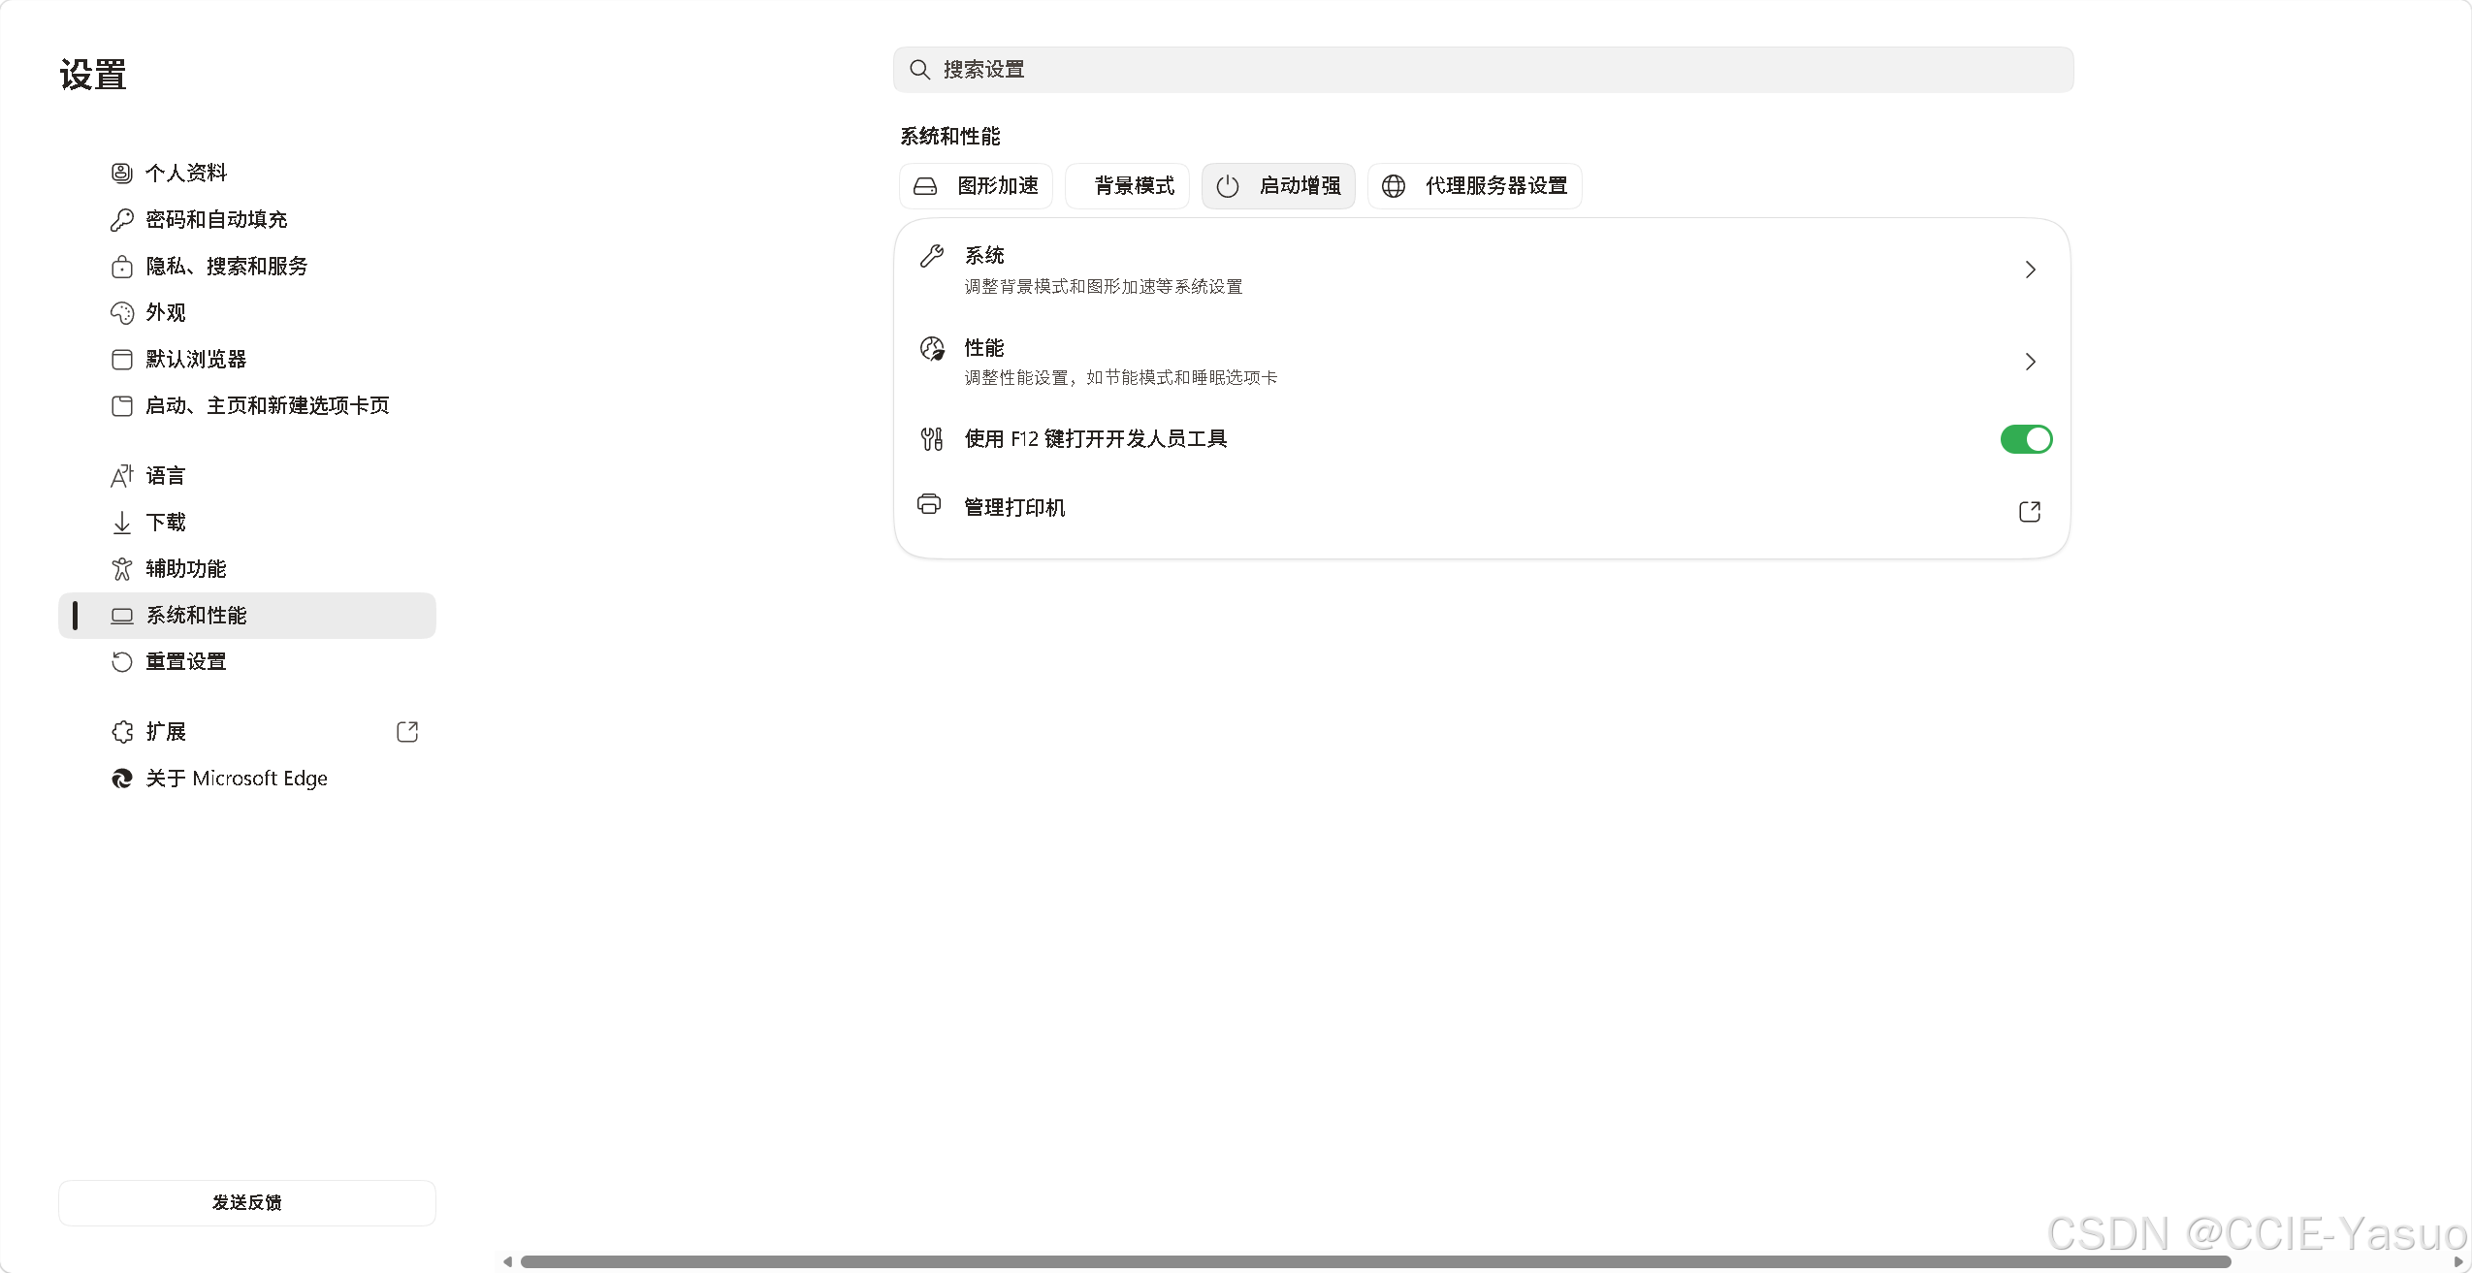Toggle the F12 developer tools switch
Viewport: 2472px width, 1273px height.
tap(2026, 439)
